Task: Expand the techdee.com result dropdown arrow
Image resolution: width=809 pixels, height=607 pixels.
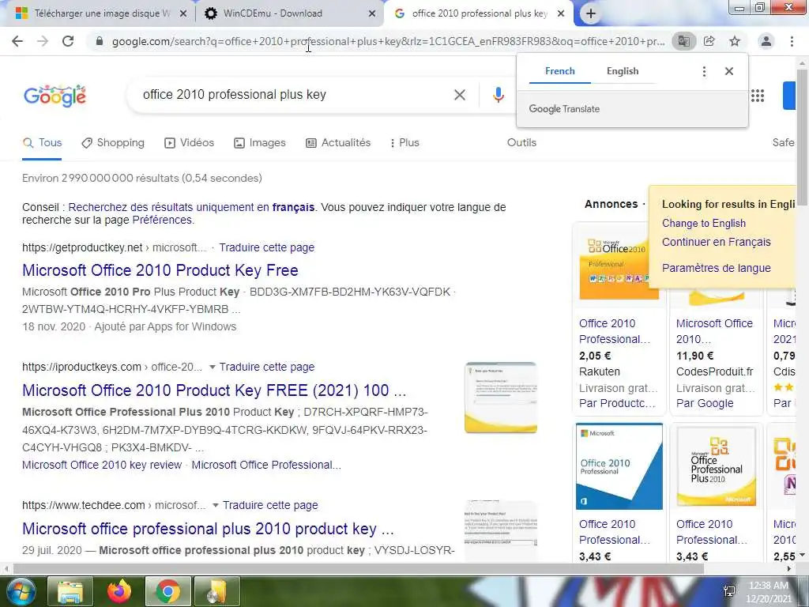Action: coord(216,505)
